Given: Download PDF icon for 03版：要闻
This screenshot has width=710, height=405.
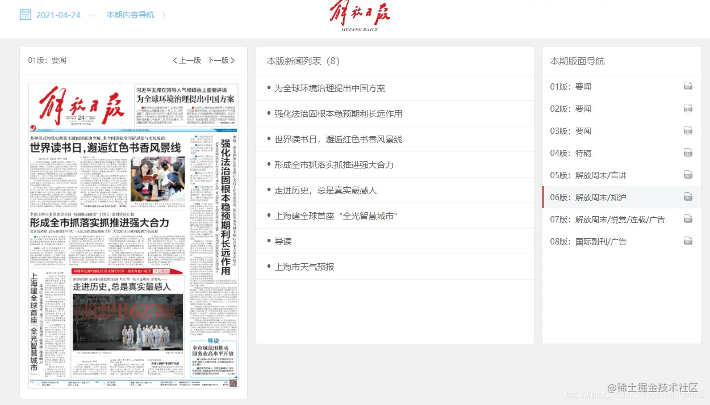Looking at the screenshot, I should point(688,130).
